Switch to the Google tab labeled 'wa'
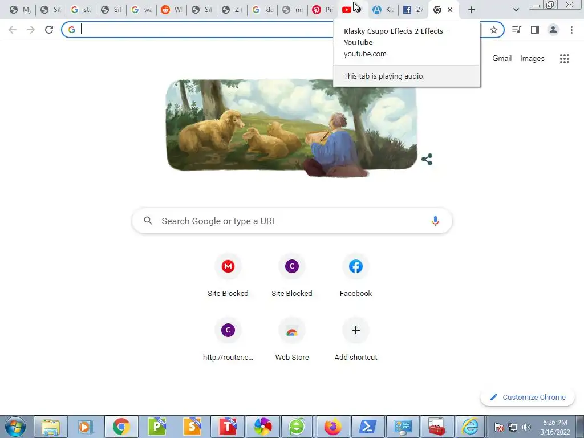This screenshot has width=584, height=438. click(141, 10)
